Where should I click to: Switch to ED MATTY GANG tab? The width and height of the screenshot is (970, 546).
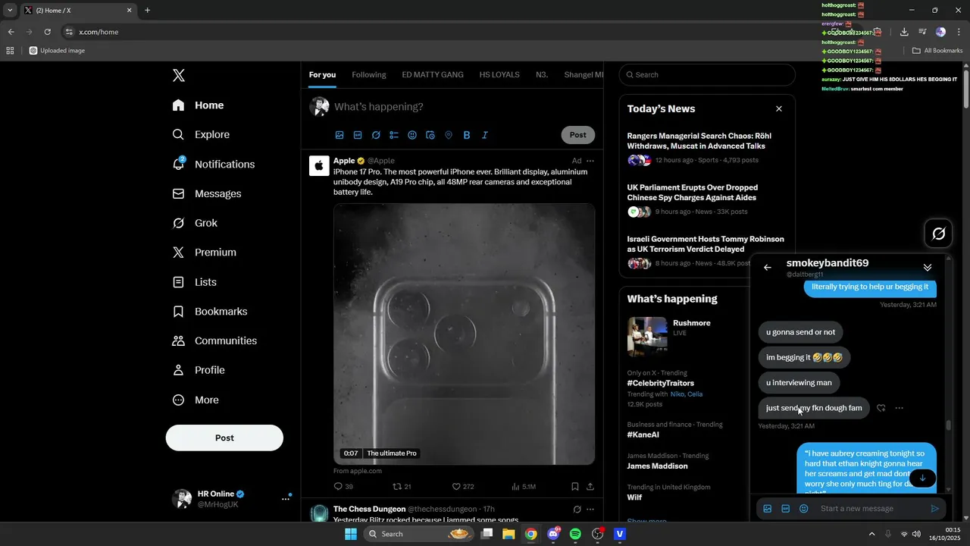(433, 75)
